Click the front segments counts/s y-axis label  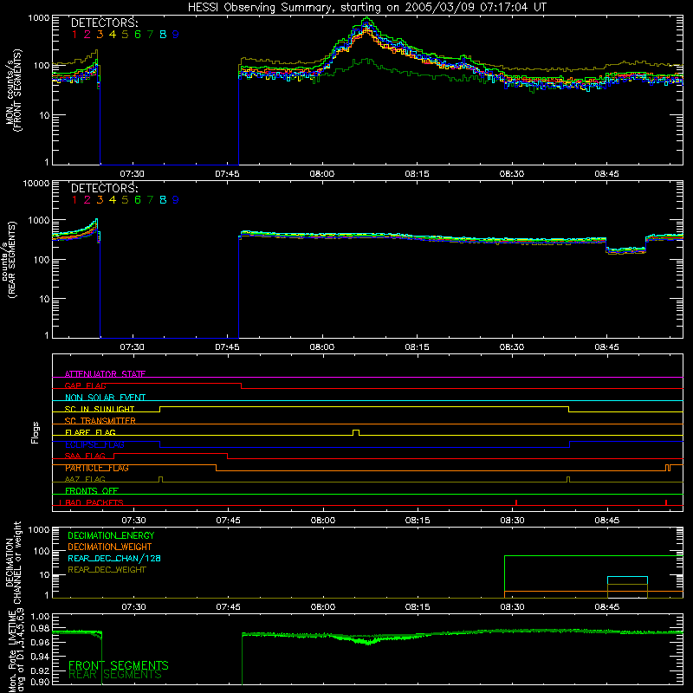point(13,91)
